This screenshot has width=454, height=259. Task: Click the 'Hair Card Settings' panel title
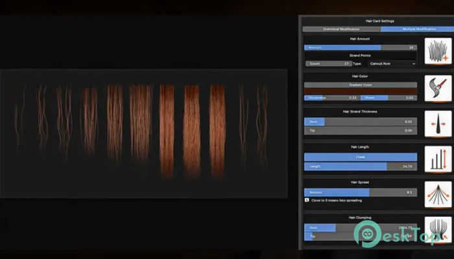coord(379,21)
